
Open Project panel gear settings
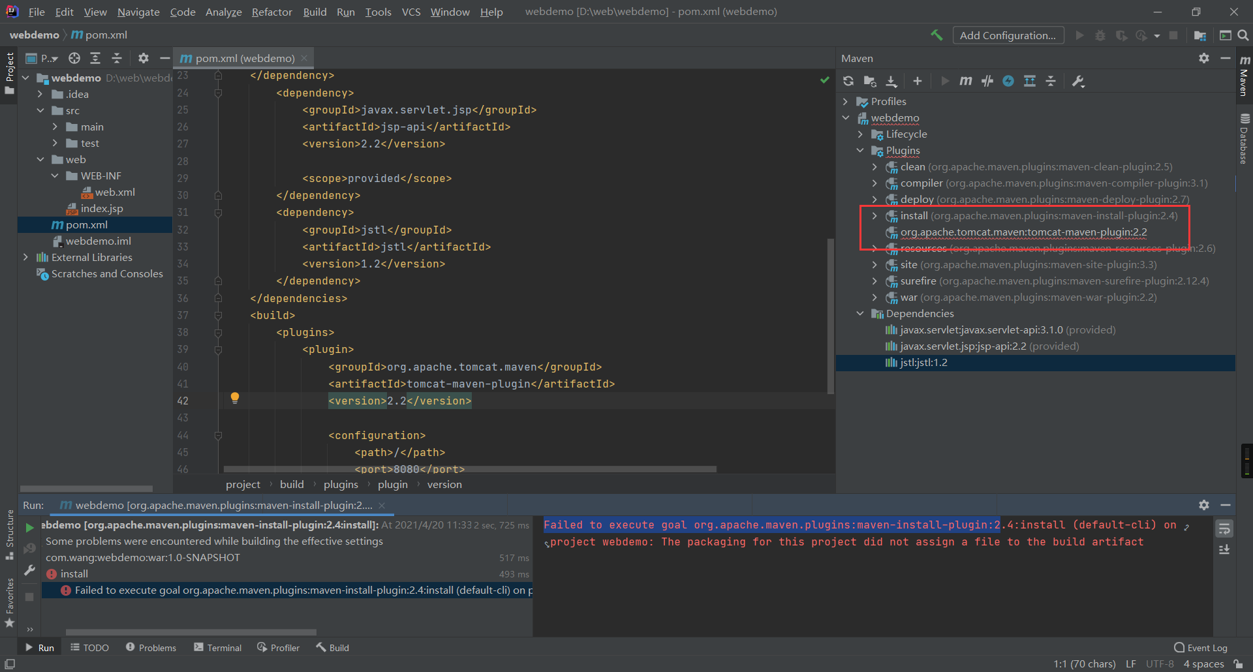[144, 58]
